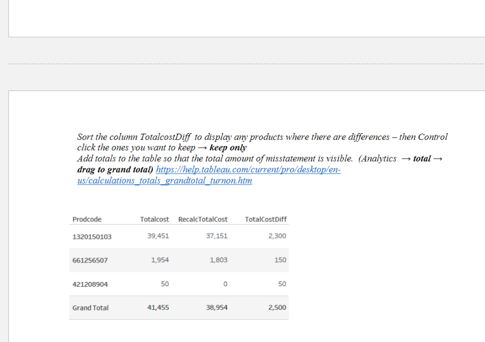The image size is (485, 342).
Task: Click the 'Add totals to the table' sentence
Action: pyautogui.click(x=215, y=159)
